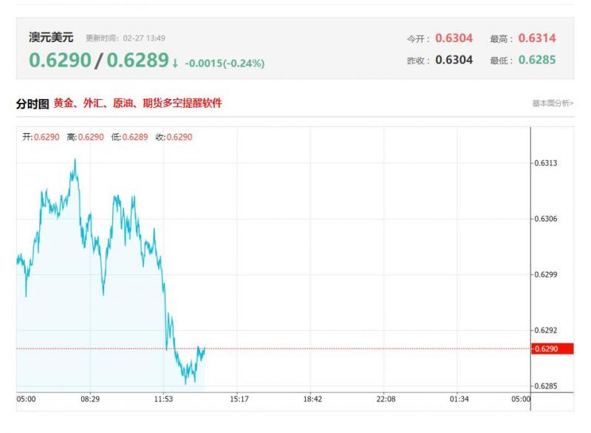Image resolution: width=591 pixels, height=433 pixels.
Task: Click the 22:08 time axis label
Action: (386, 399)
